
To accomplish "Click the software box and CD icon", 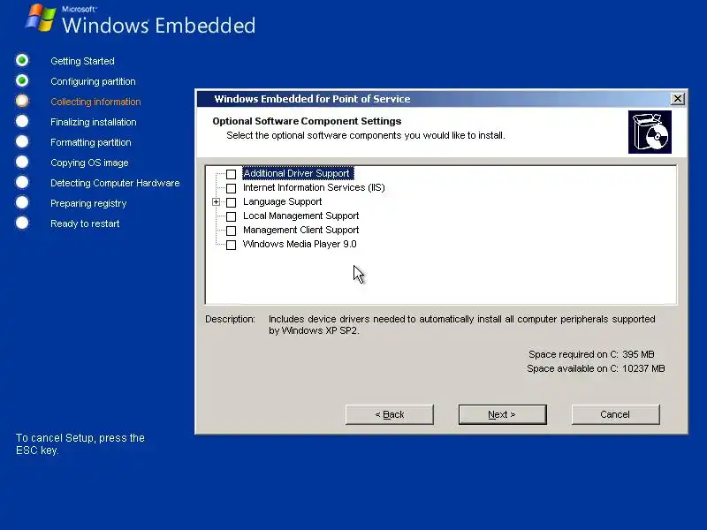I will (x=650, y=132).
